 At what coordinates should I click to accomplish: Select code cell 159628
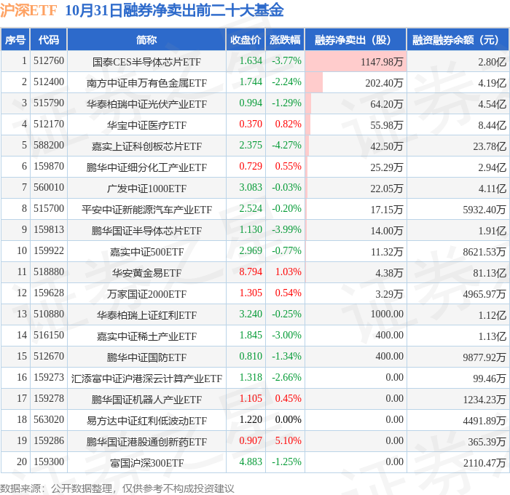pos(49,293)
